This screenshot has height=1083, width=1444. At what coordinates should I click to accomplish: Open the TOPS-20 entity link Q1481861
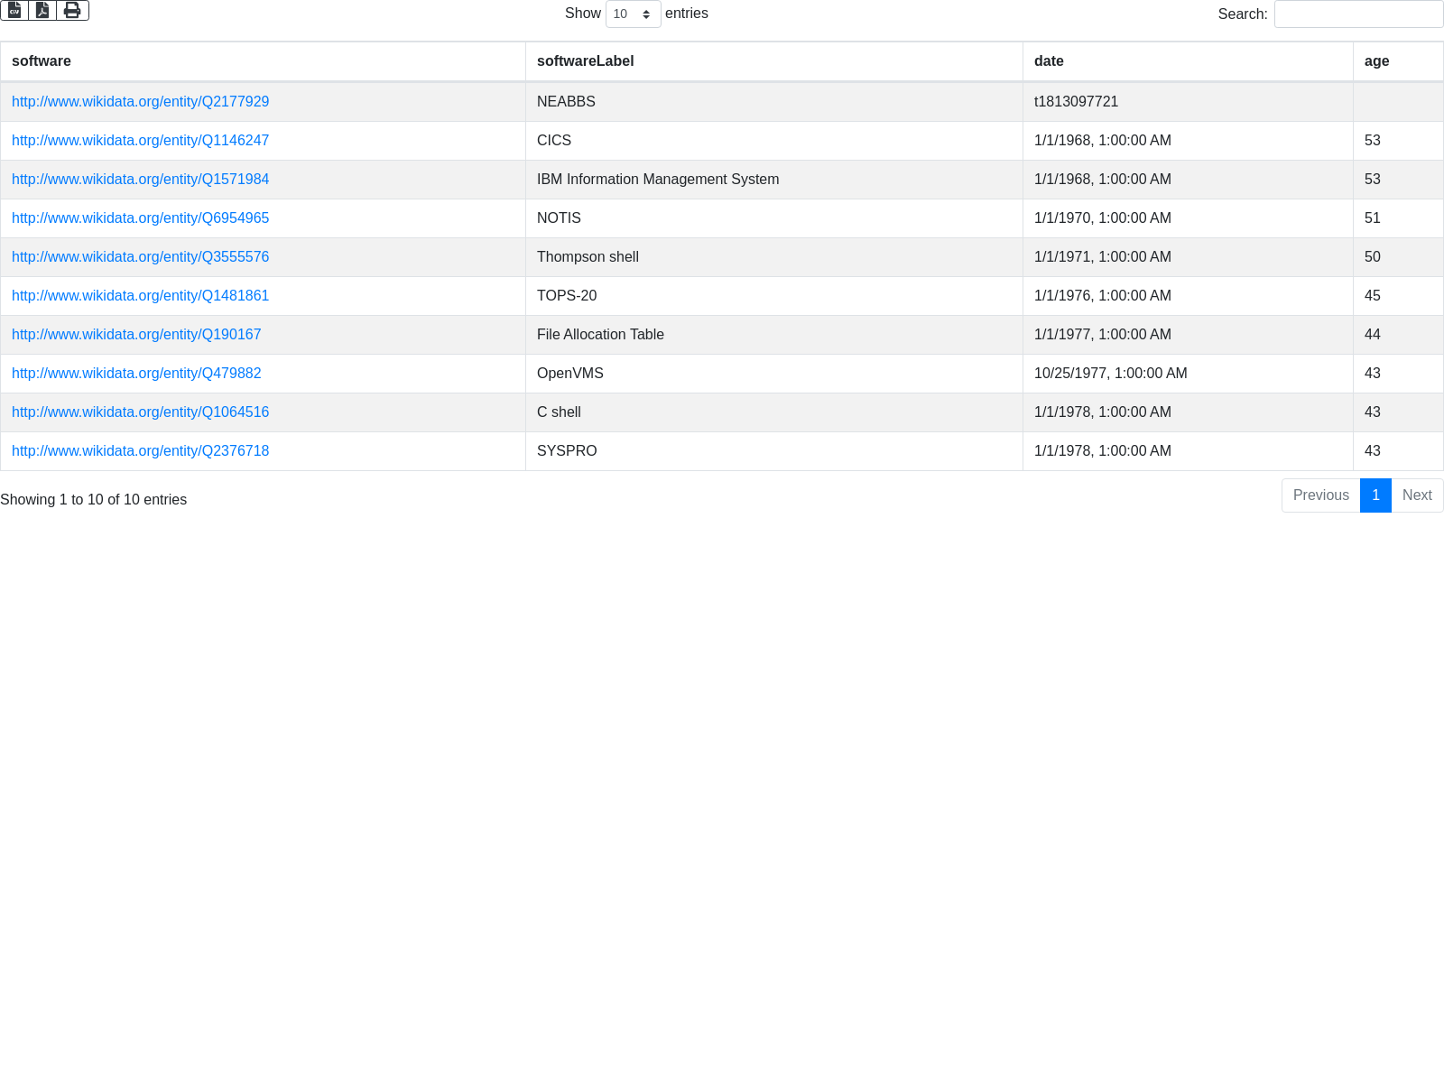(140, 296)
